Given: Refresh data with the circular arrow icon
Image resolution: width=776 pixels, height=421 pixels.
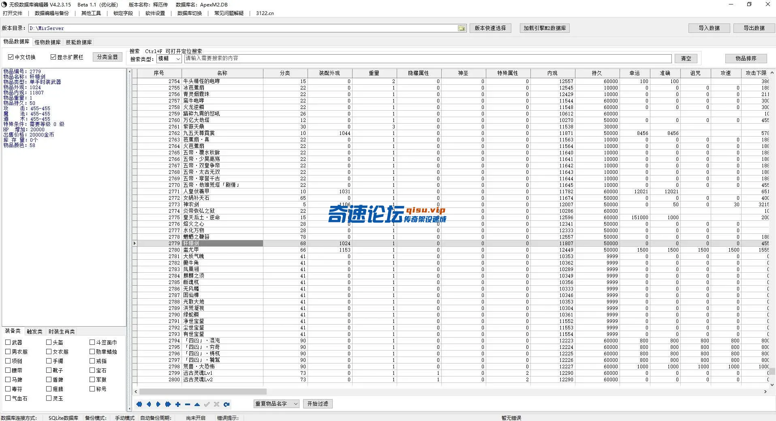Looking at the screenshot, I should tap(227, 404).
